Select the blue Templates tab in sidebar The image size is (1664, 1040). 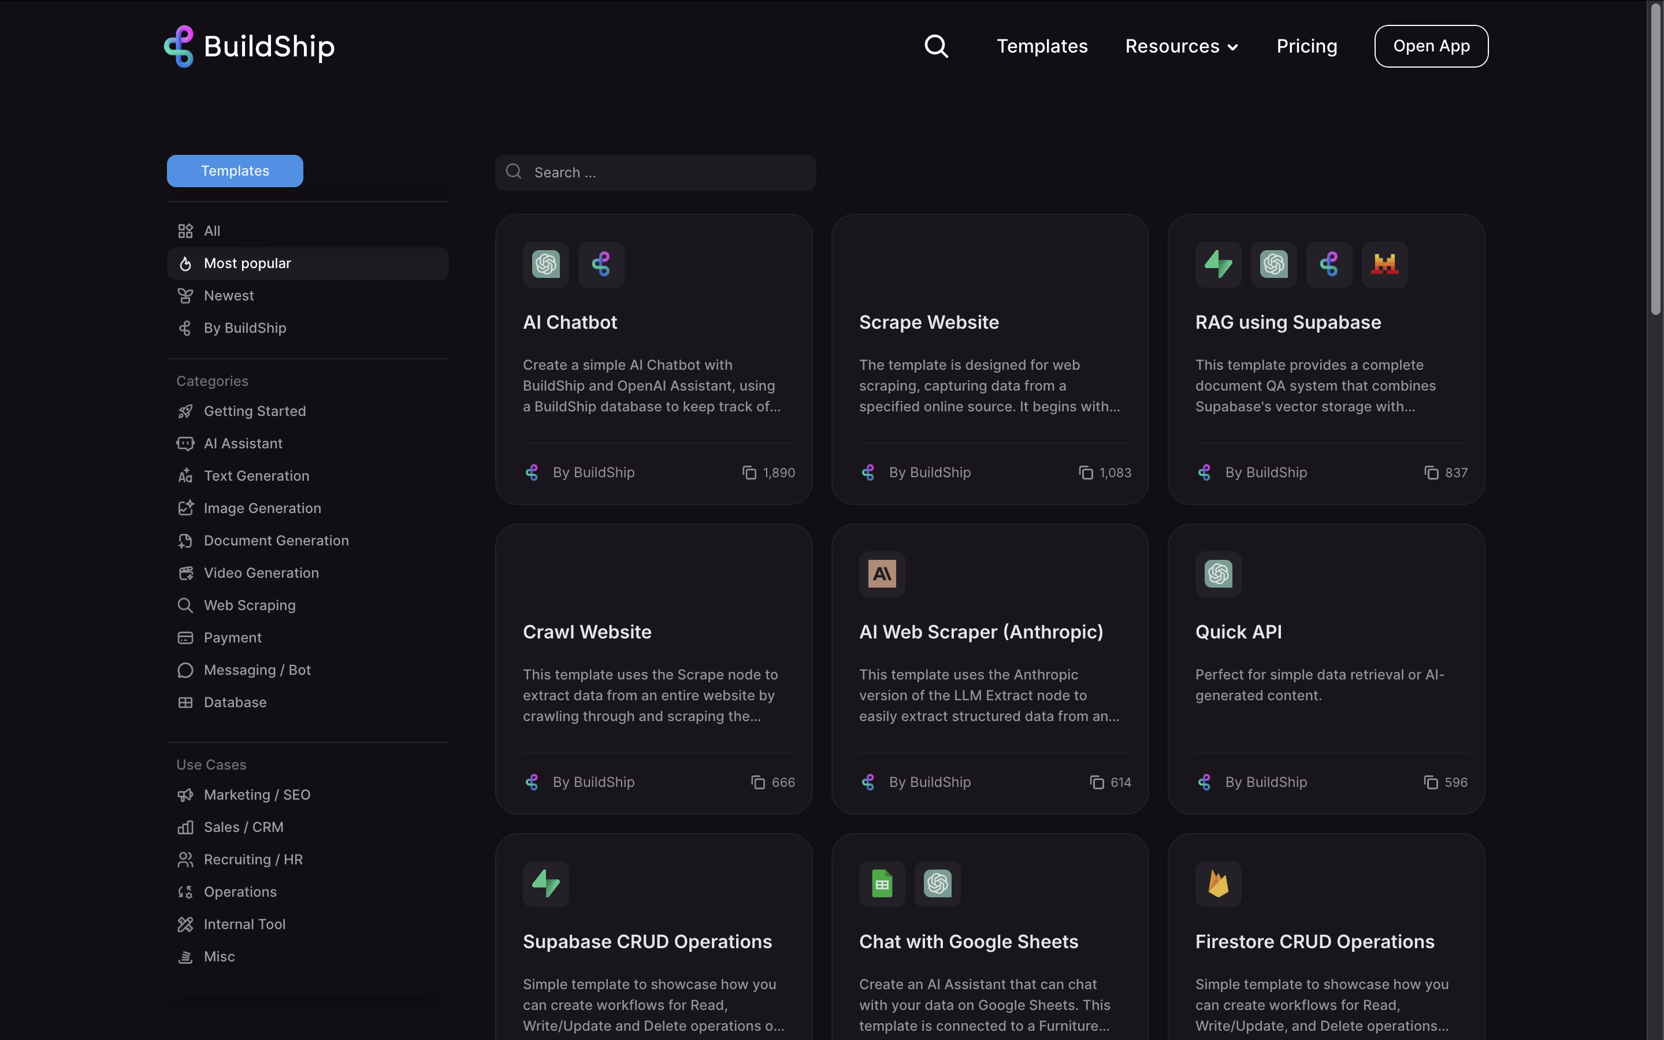235,170
